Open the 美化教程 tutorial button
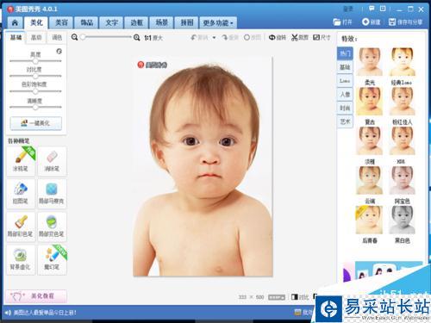The width and height of the screenshot is (431, 323). (x=36, y=296)
